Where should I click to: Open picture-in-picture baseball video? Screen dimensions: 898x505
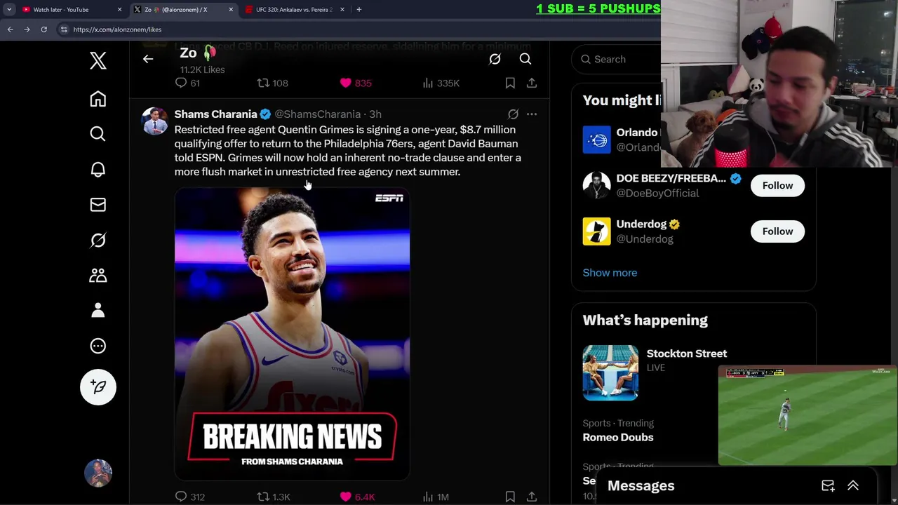(x=807, y=416)
